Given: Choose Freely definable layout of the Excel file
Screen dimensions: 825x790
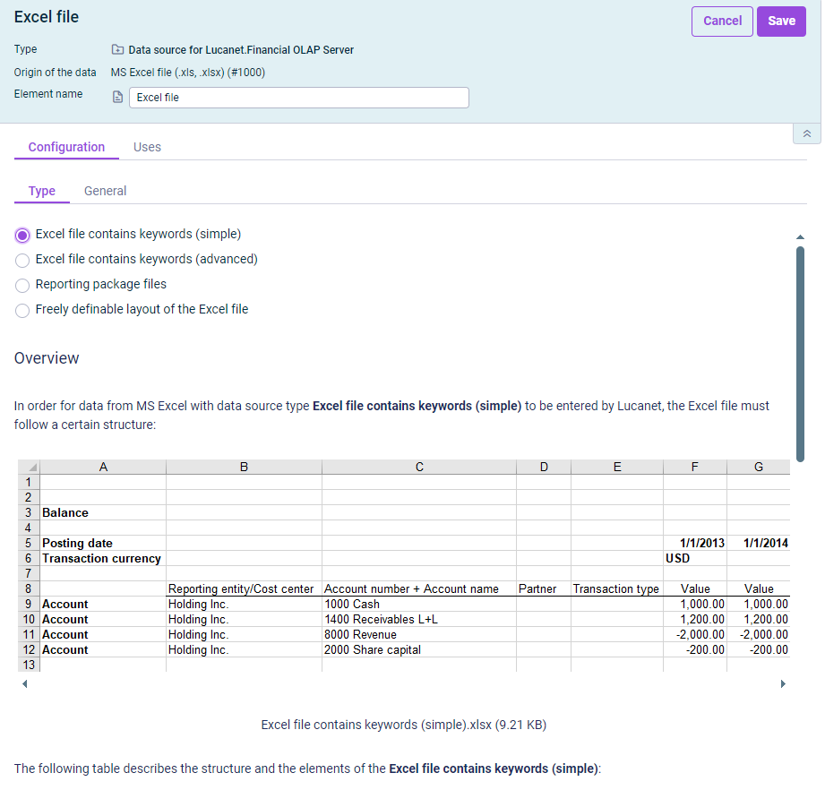Looking at the screenshot, I should (x=22, y=310).
